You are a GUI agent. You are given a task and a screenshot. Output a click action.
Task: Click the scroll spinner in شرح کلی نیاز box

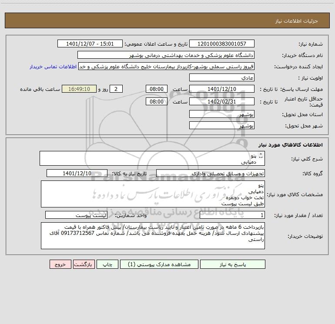click(x=261, y=156)
